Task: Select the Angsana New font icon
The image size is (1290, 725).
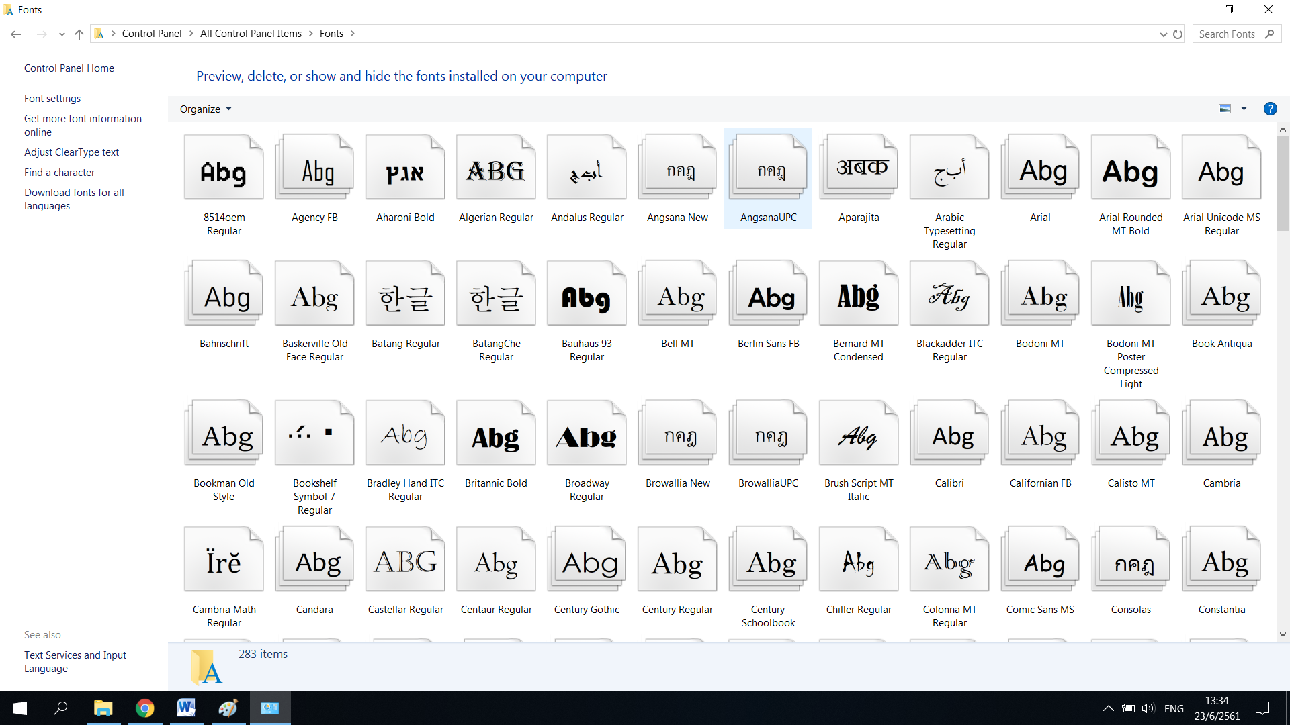Action: click(677, 167)
